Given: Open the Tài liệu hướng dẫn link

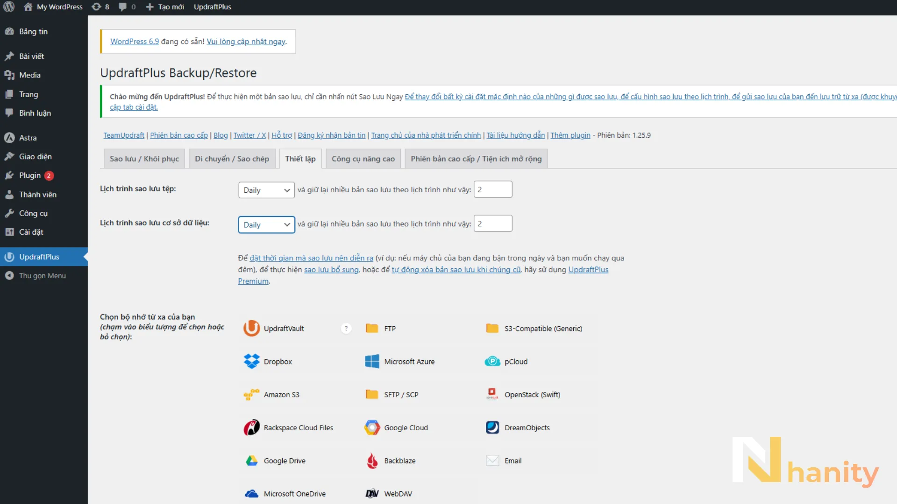Looking at the screenshot, I should [x=516, y=135].
